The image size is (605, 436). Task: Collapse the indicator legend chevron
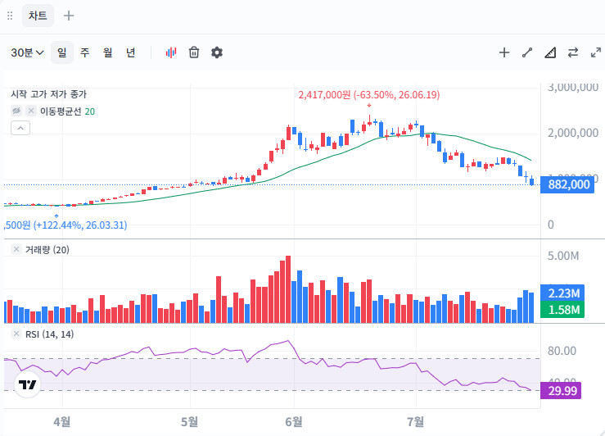pos(20,128)
